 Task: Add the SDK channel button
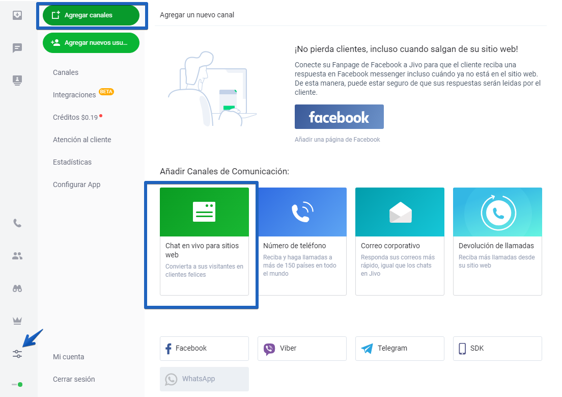[497, 349]
